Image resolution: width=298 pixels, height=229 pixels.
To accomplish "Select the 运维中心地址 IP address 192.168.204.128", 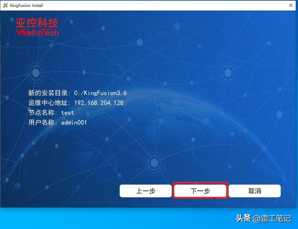I will coord(98,103).
